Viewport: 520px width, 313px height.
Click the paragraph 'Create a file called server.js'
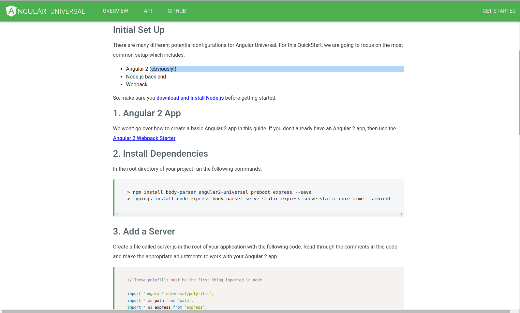click(255, 252)
